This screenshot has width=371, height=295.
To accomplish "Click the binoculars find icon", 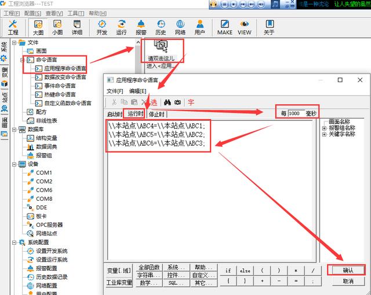I will pos(168,102).
